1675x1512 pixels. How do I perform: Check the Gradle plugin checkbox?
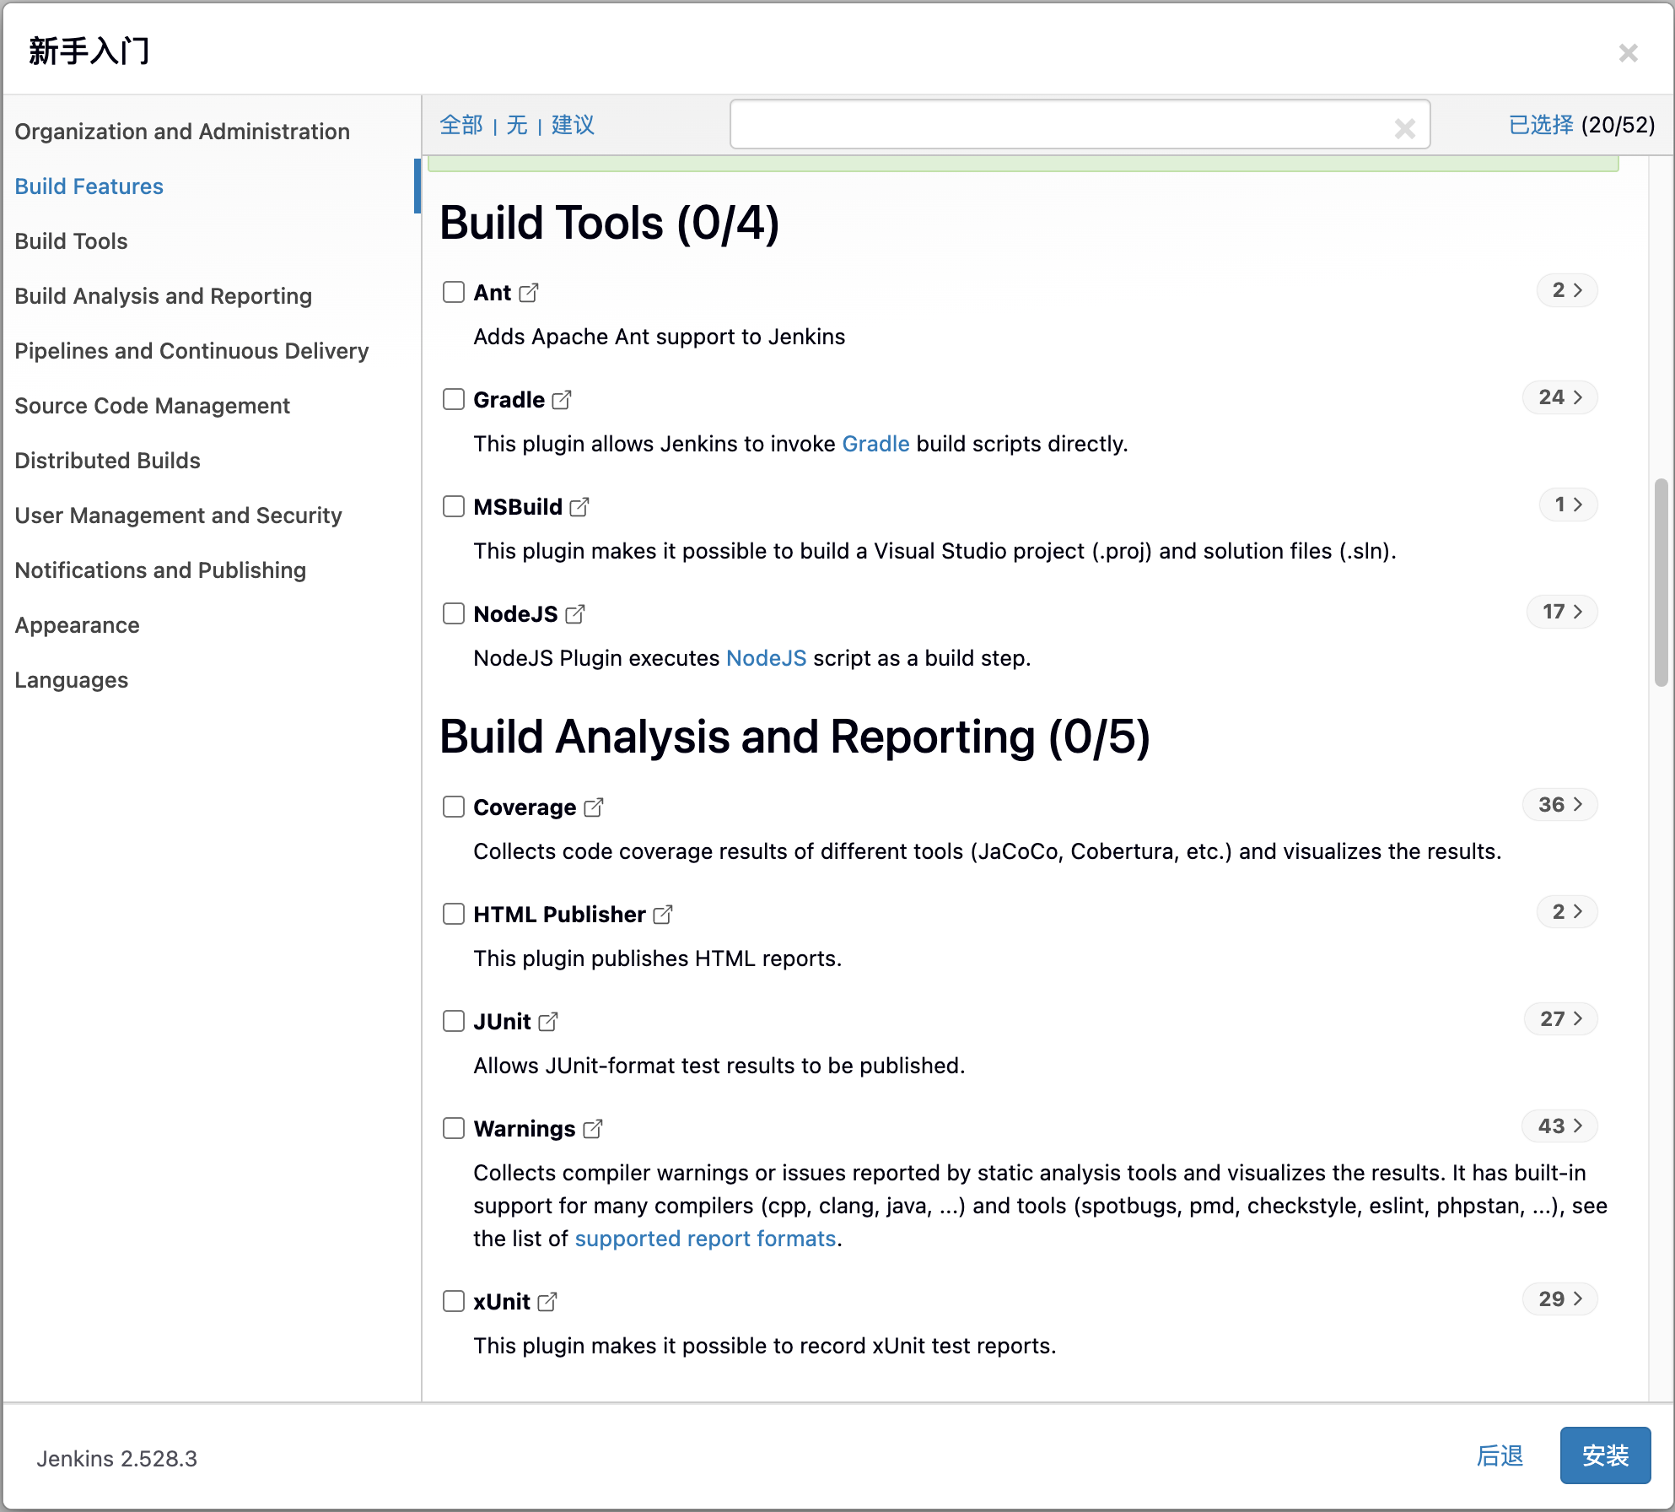454,399
